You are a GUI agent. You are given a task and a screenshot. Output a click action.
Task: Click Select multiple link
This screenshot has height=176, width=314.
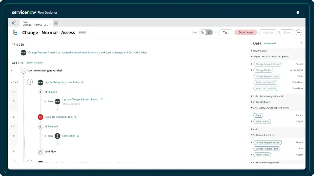tap(35, 63)
